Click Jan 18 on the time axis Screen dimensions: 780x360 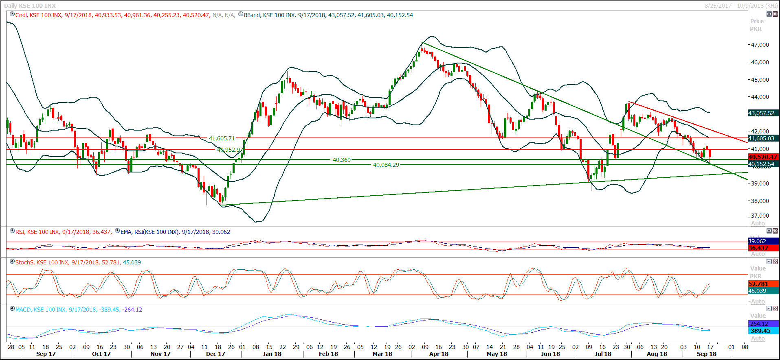[272, 354]
